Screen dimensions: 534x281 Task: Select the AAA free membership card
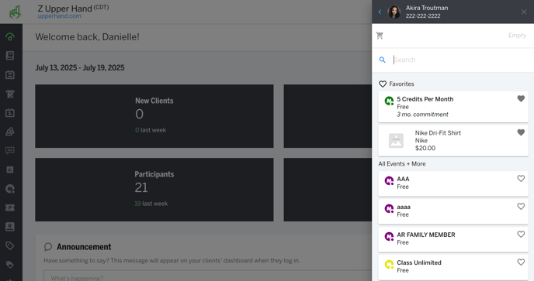tap(453, 183)
